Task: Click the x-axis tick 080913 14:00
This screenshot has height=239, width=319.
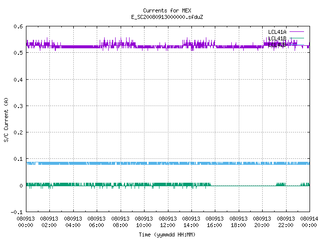Action: [x=191, y=222]
